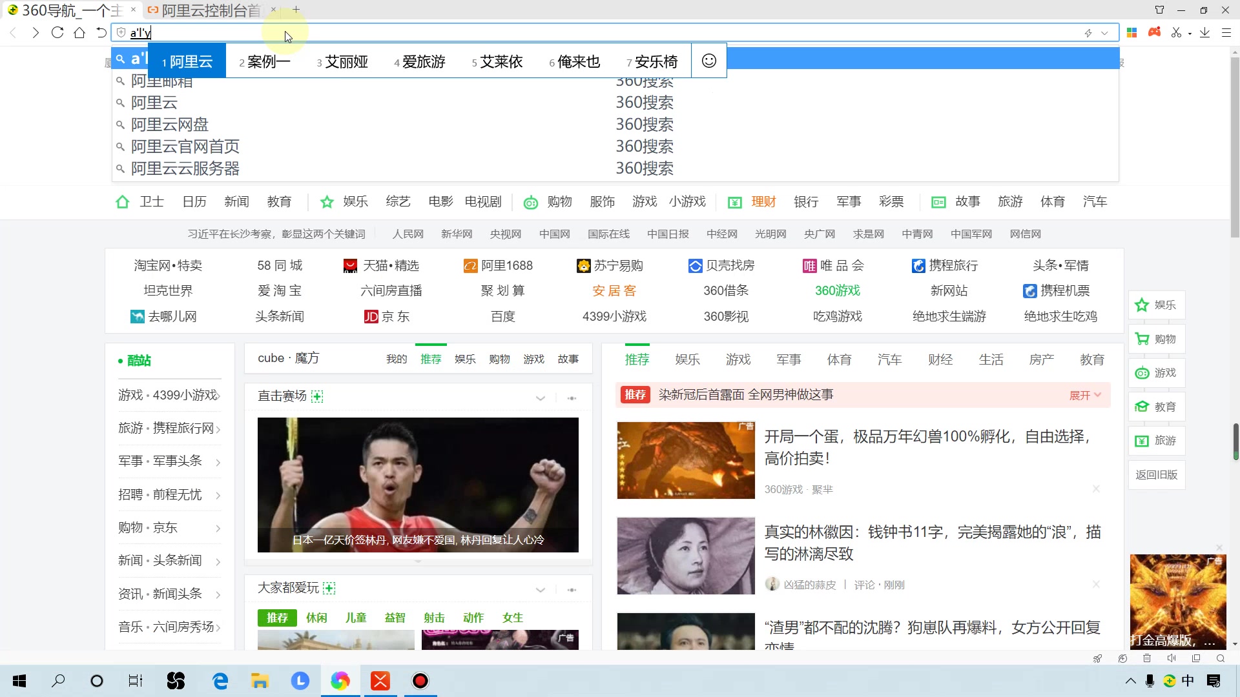Expand the 展开 recommended headline
The width and height of the screenshot is (1240, 697).
point(1085,395)
